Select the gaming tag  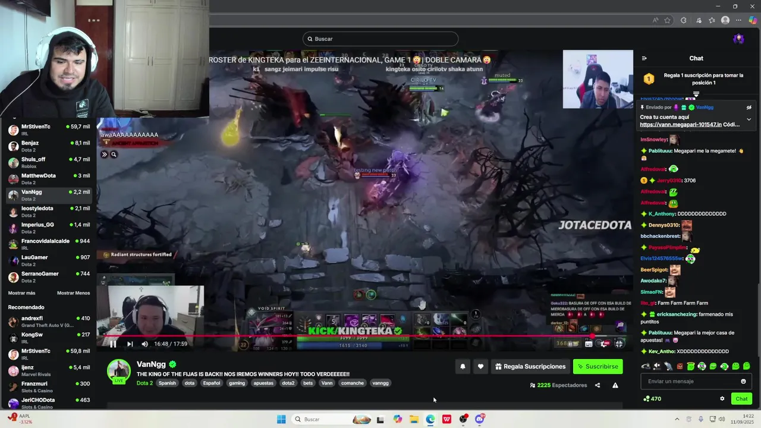237,383
